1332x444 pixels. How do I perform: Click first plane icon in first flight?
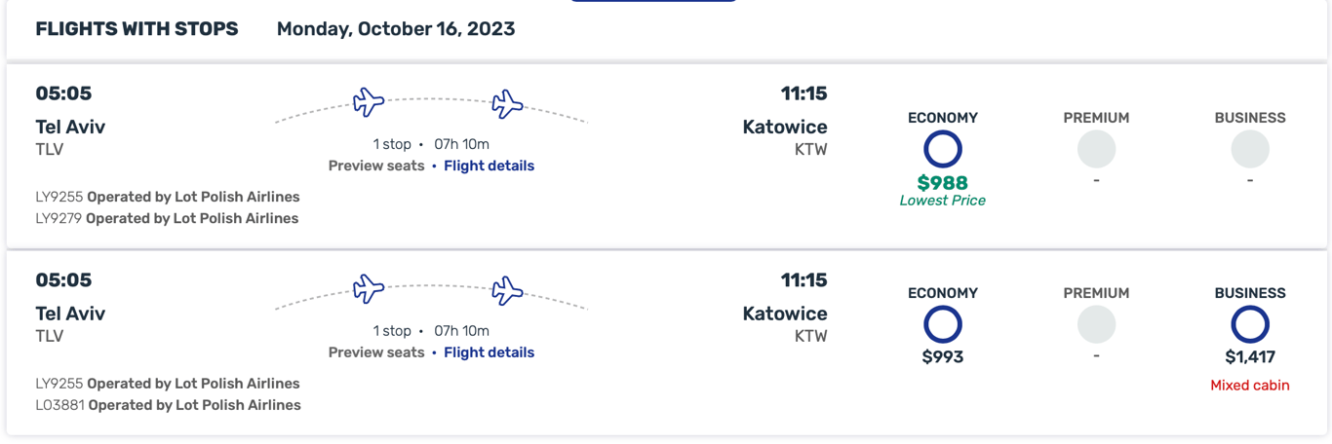coord(369,101)
